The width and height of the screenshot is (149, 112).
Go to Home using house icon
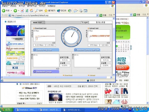32,10
